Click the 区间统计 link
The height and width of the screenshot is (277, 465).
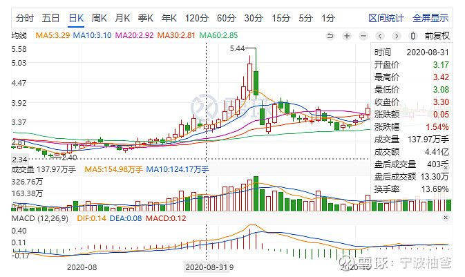point(387,18)
